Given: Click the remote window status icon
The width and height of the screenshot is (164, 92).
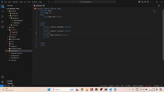Looking at the screenshot, I should pyautogui.click(x=2, y=86).
